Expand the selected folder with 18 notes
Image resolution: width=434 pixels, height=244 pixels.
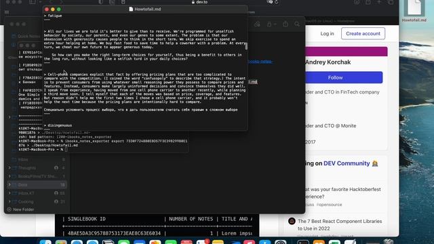9,184
